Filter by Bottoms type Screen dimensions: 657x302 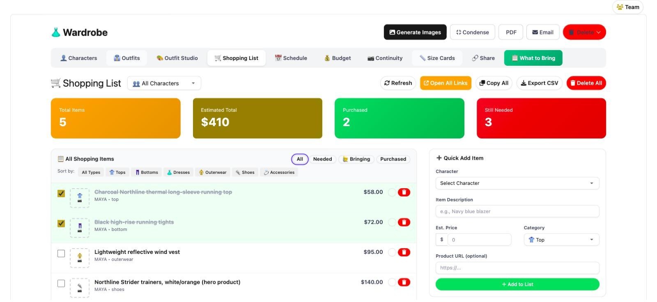147,173
